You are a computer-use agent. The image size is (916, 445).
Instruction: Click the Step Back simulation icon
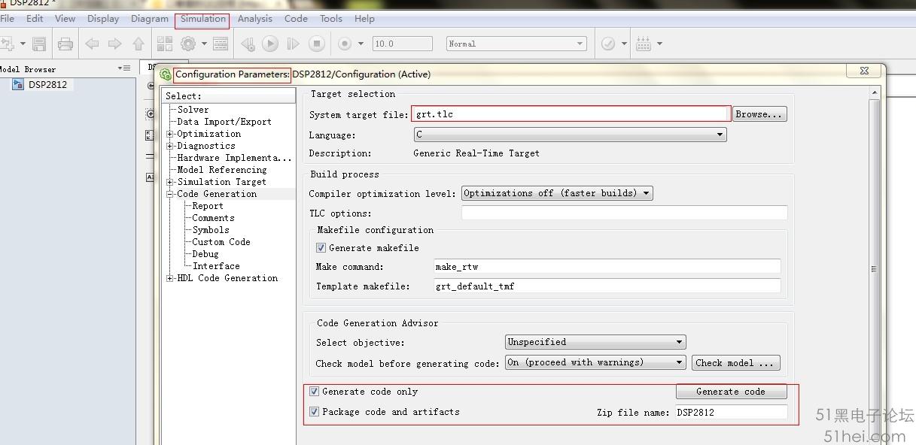click(248, 44)
